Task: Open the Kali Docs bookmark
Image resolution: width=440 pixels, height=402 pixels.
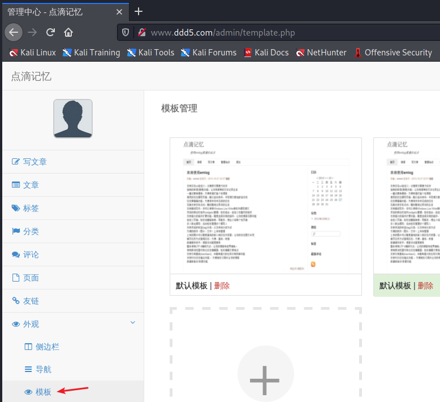Action: pos(266,53)
